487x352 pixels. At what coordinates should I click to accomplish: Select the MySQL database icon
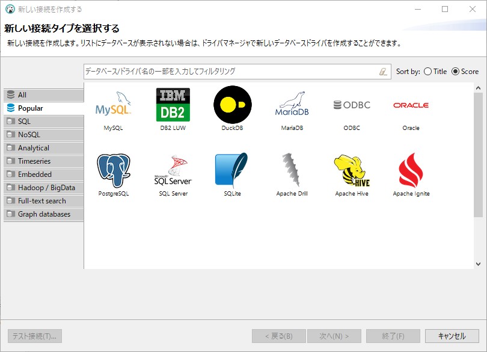coord(113,105)
